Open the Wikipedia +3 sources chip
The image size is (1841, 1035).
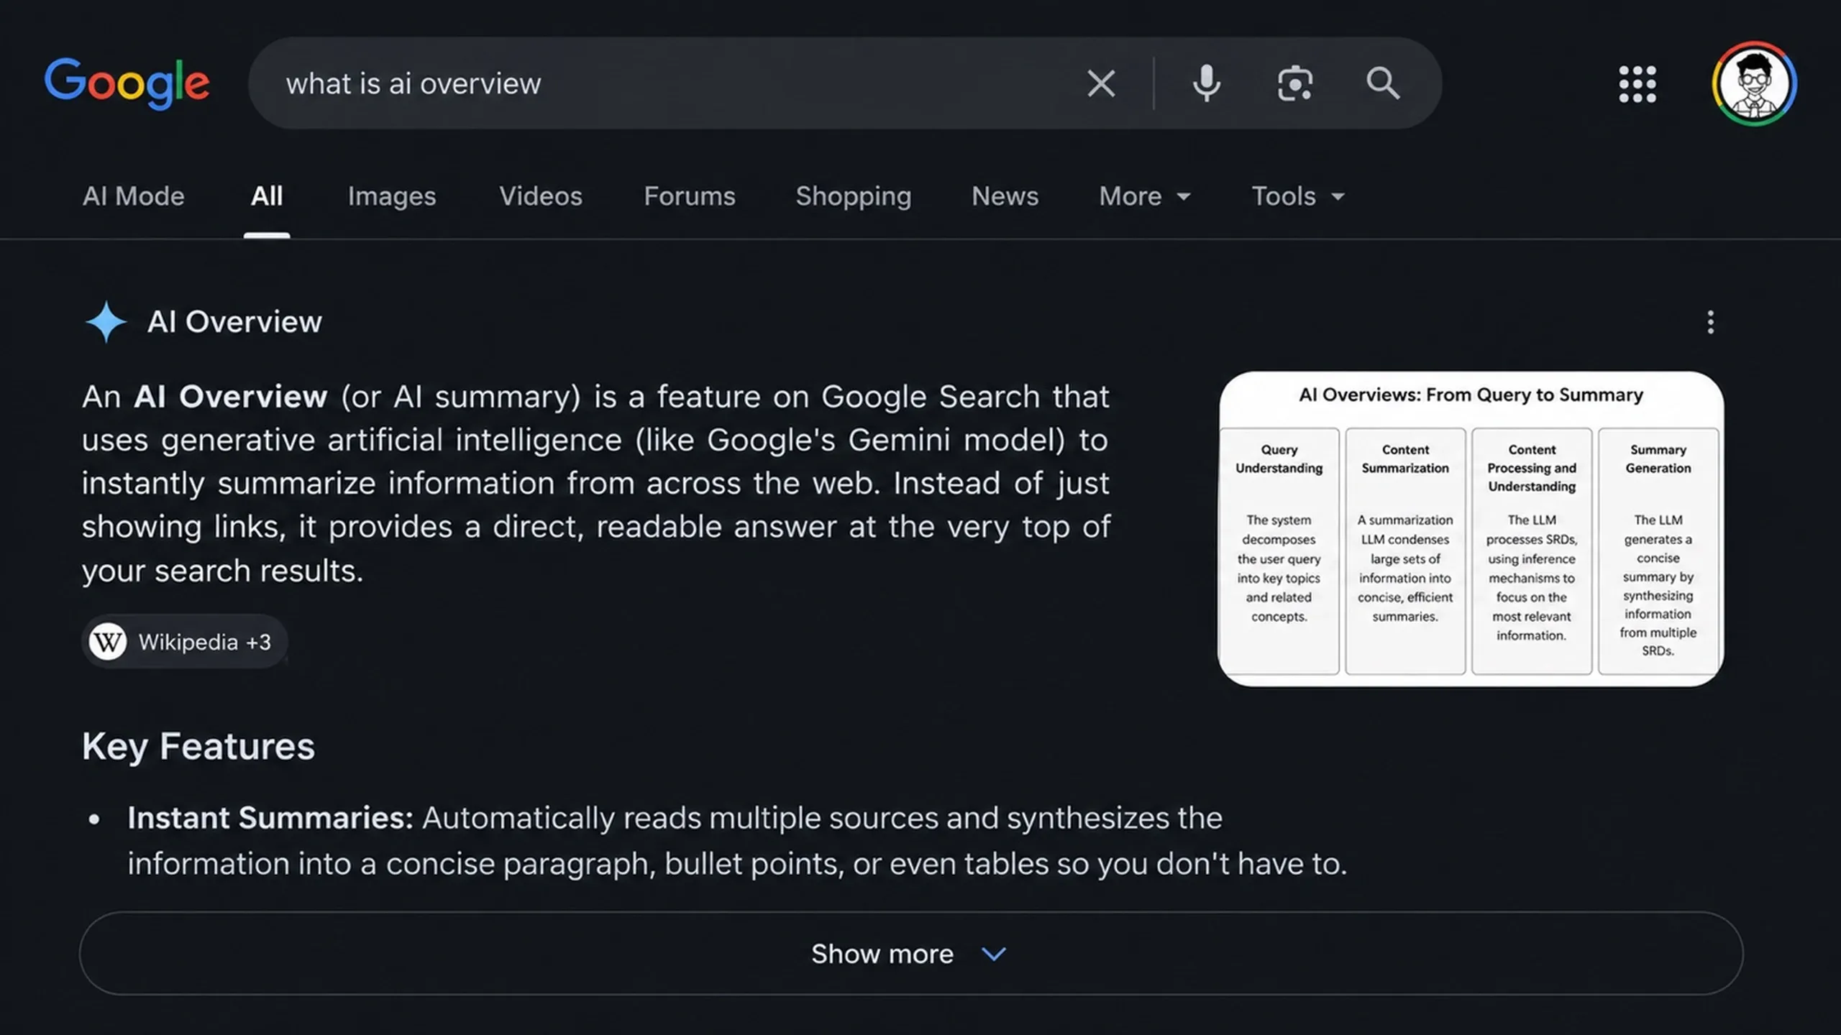(184, 641)
